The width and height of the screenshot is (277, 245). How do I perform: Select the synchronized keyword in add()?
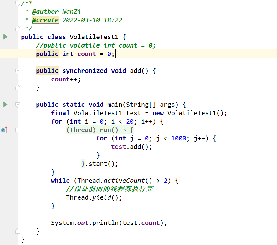[85, 71]
